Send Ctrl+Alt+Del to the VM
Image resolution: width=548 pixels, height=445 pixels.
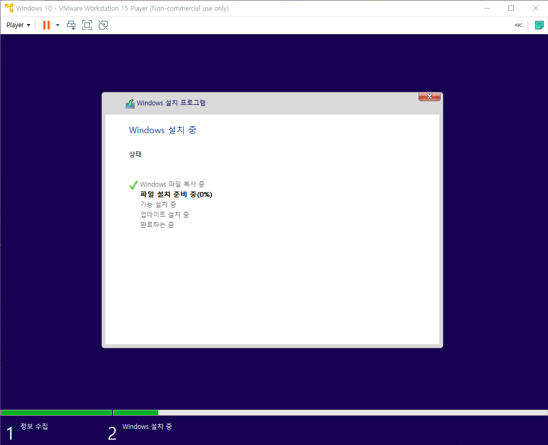click(71, 25)
